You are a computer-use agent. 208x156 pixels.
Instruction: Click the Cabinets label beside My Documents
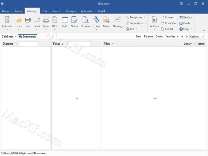[7, 36]
